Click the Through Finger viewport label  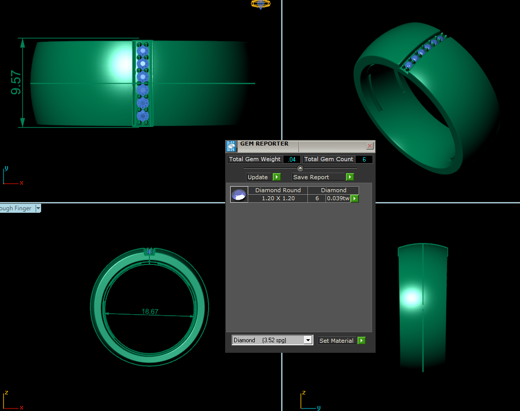click(x=16, y=208)
